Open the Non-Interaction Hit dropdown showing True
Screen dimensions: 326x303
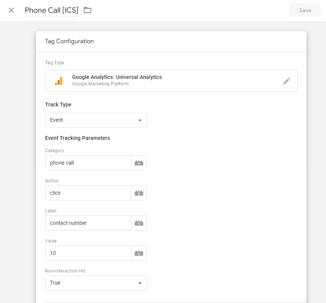click(96, 283)
